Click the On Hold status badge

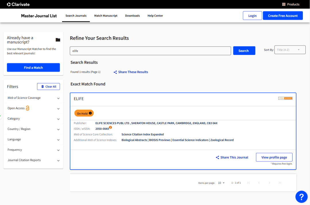click(84, 113)
